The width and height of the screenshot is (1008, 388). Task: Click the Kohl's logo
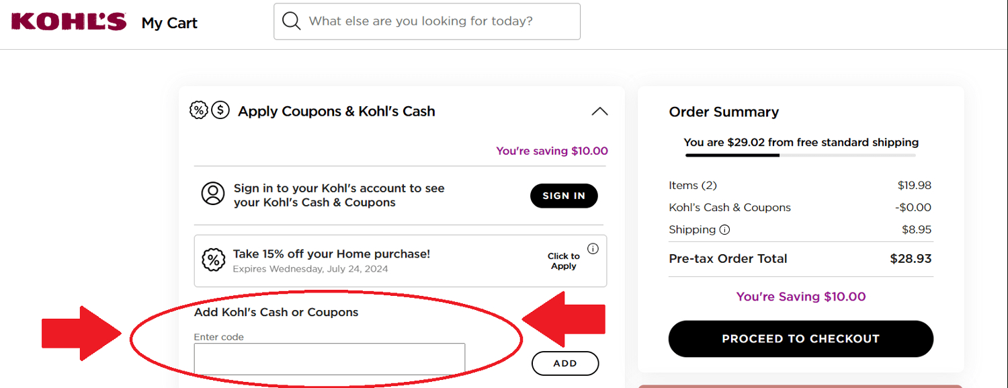[x=67, y=20]
